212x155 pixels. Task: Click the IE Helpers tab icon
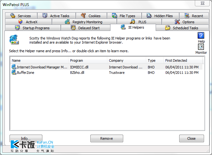pyautogui.click(x=123, y=27)
